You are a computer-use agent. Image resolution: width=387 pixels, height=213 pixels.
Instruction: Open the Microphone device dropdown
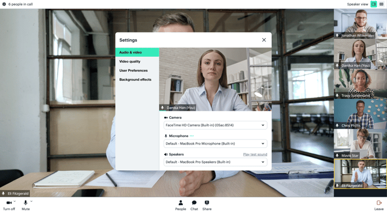click(215, 143)
